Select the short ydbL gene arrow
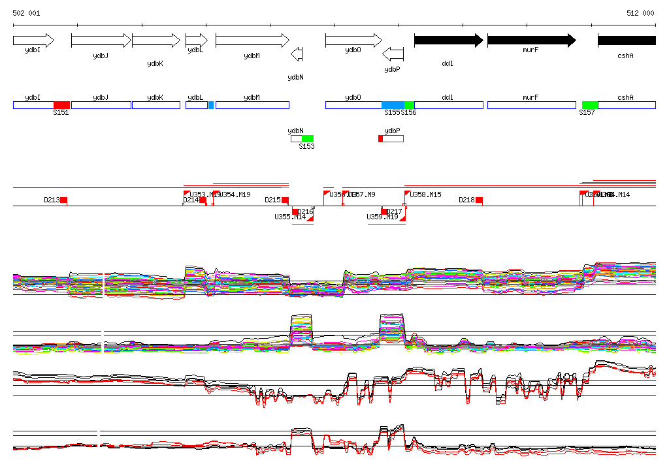Viewport: 669px width, 466px height. 197,40
